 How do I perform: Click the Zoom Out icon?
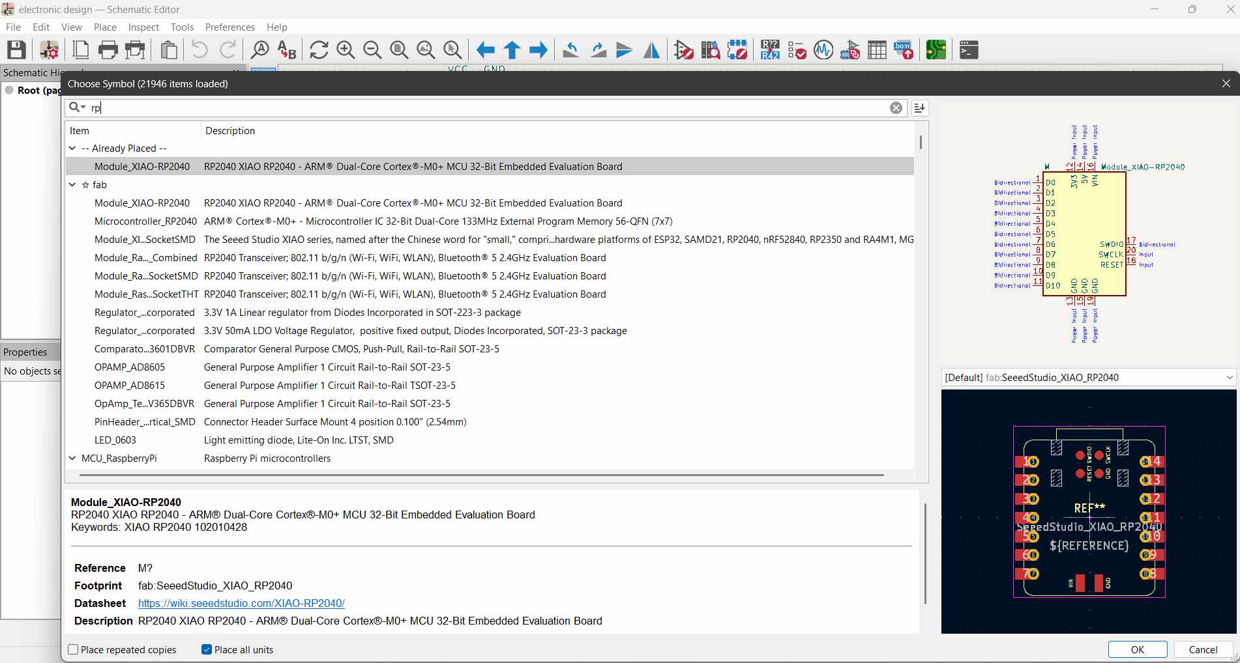[x=372, y=50]
